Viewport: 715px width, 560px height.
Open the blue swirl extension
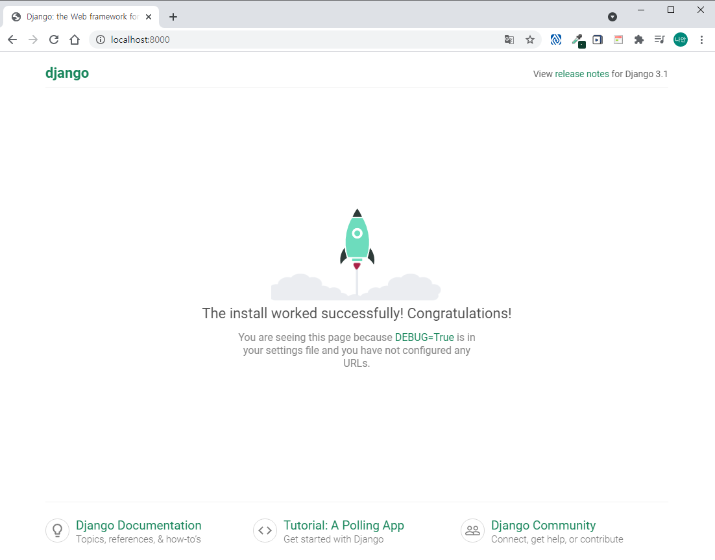click(x=556, y=40)
